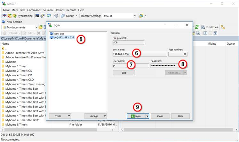The image size is (239, 142).
Task: Open the Remote menu
Action: (71, 10)
